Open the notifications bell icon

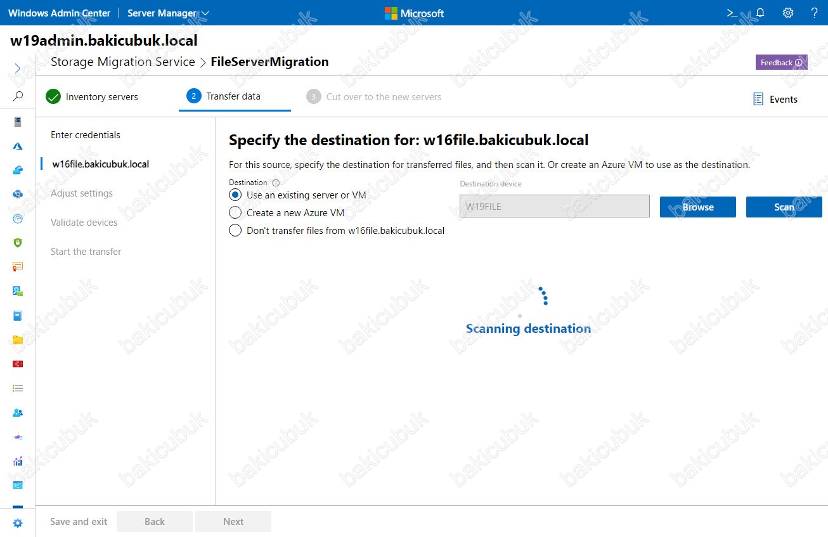pyautogui.click(x=760, y=13)
